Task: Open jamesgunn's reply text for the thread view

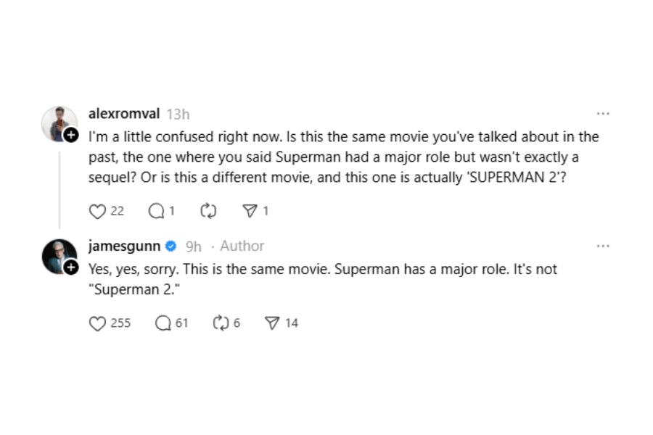Action: click(322, 279)
